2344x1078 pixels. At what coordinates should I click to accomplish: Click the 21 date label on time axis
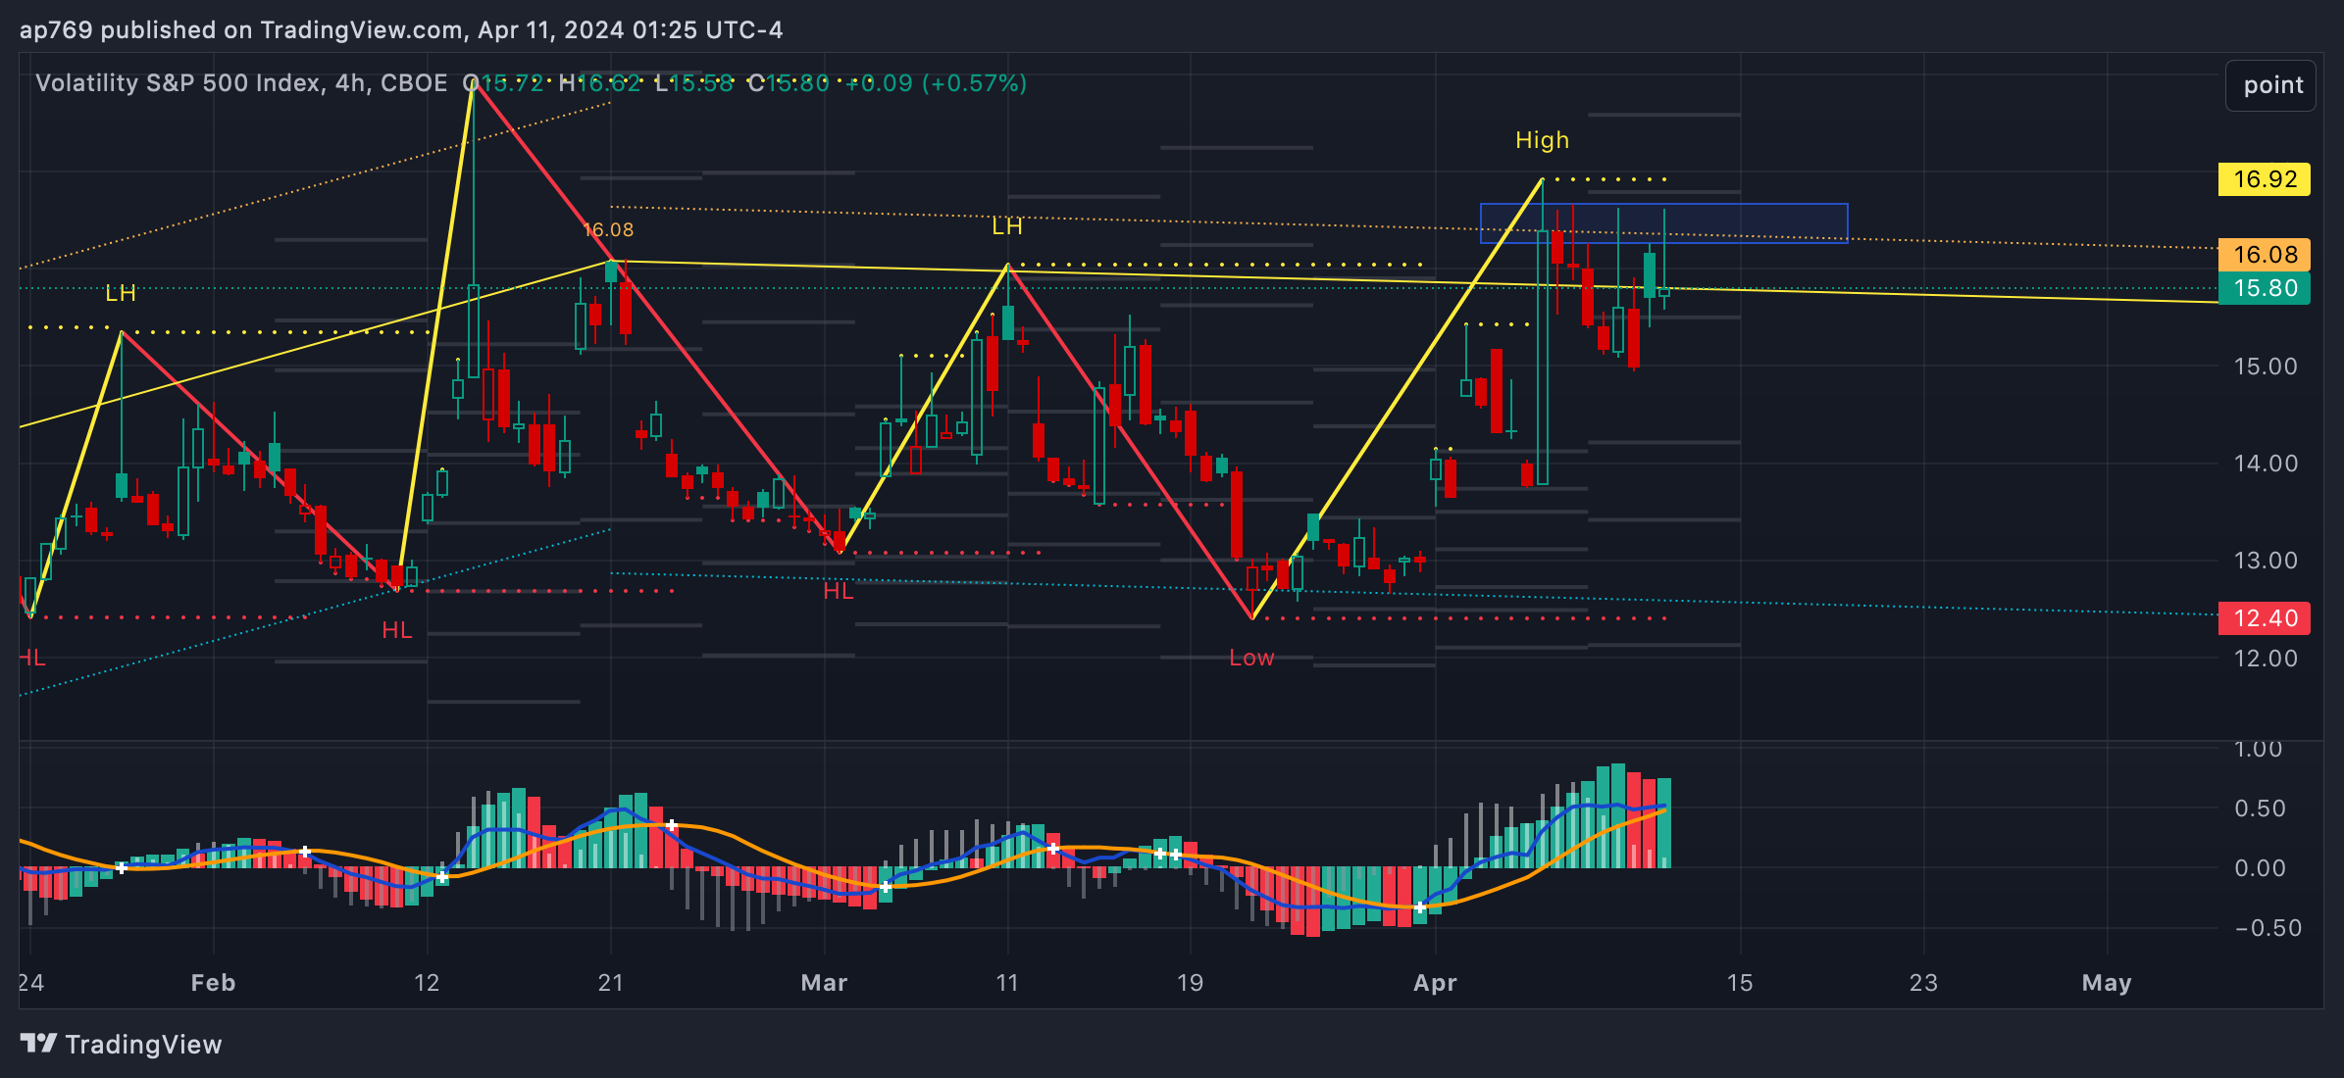[x=611, y=983]
